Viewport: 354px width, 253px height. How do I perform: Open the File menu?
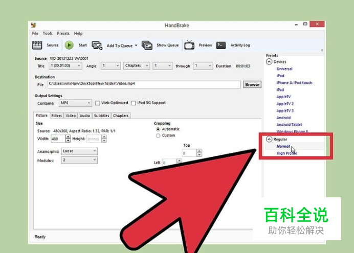tap(35, 33)
